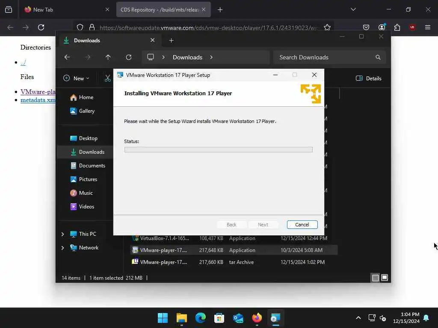Click the Cut scissors icon
The width and height of the screenshot is (438, 328).
(x=107, y=79)
